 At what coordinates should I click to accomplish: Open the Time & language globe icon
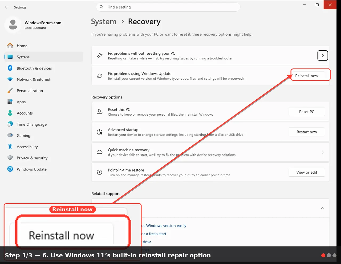click(x=10, y=124)
